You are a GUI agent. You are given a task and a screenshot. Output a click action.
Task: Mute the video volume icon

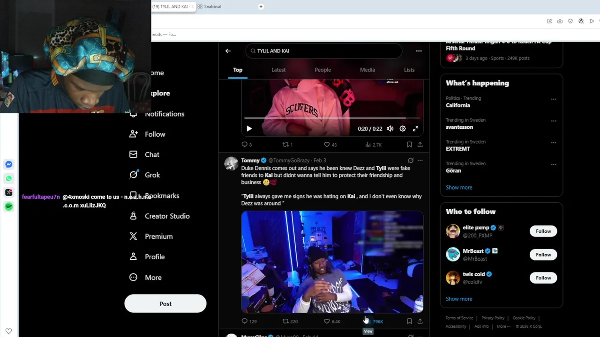pyautogui.click(x=390, y=129)
